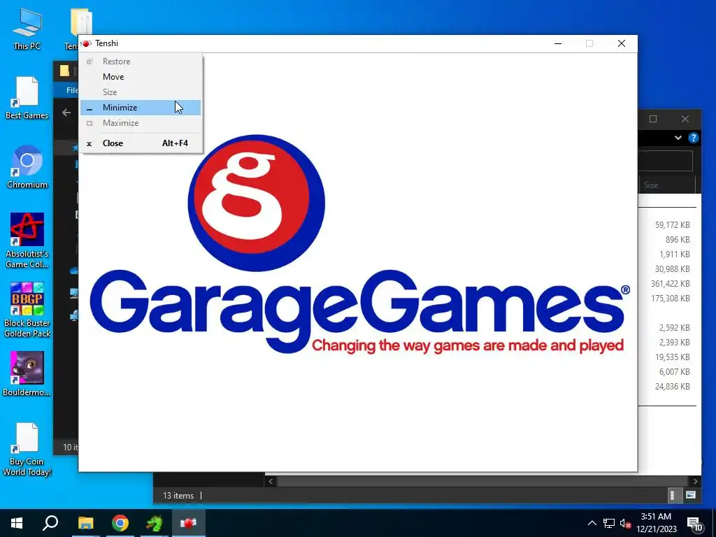Open the Best Games shortcut on desktop

tap(27, 98)
